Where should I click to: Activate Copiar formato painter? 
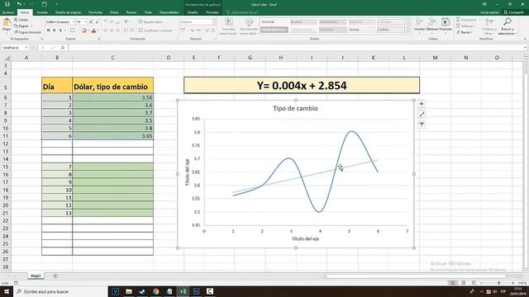27,32
